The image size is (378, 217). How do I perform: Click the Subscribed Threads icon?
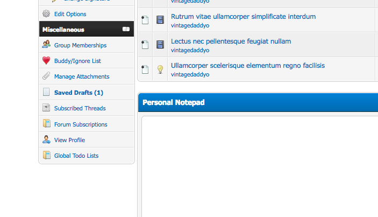coord(46,108)
